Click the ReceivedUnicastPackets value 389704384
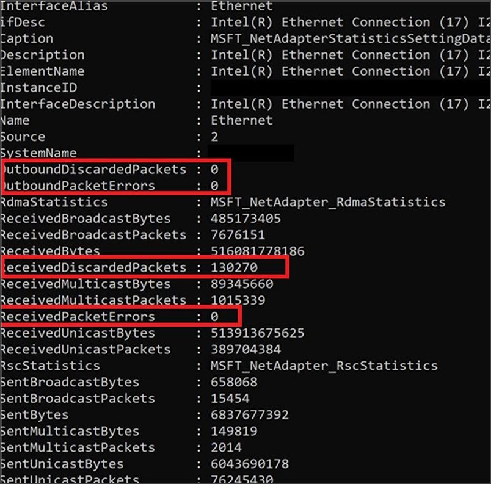The width and height of the screenshot is (491, 484). coord(245,350)
